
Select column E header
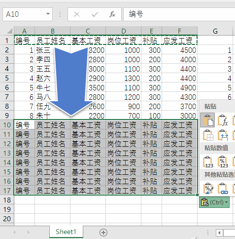[152, 31]
